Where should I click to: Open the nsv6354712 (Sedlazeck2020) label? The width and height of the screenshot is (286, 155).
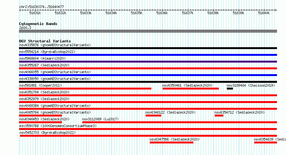[x=239, y=112]
